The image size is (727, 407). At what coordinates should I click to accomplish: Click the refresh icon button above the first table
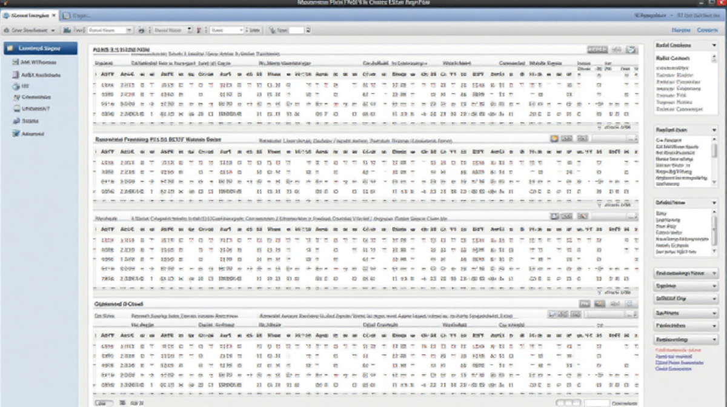click(631, 50)
